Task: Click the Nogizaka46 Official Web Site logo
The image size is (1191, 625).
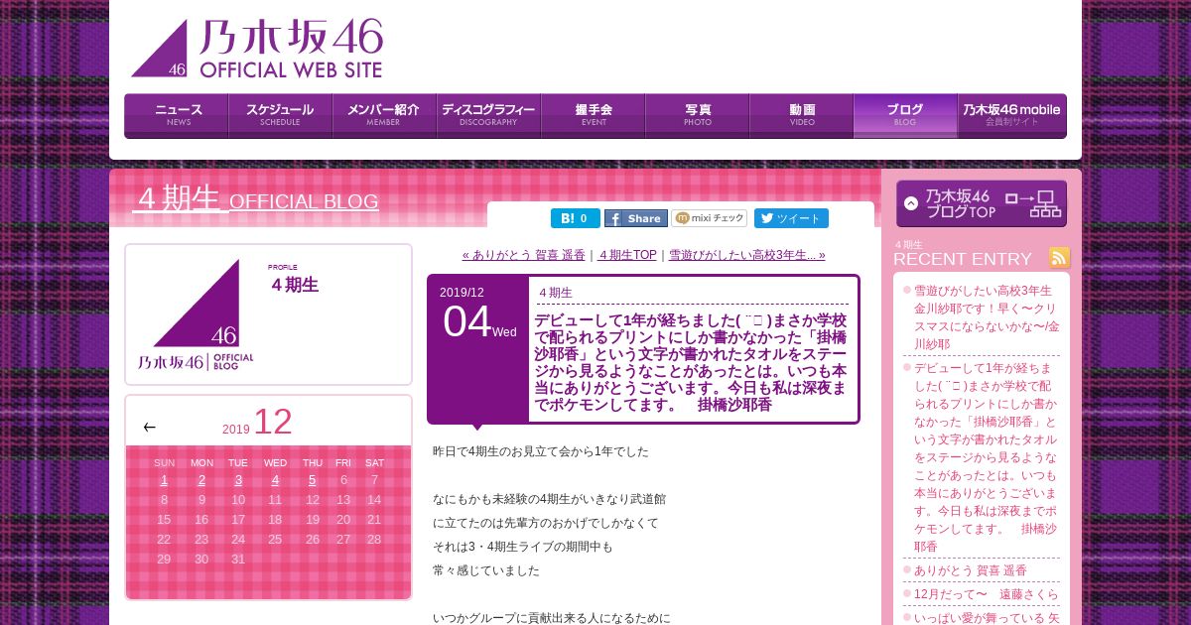Action: (257, 49)
